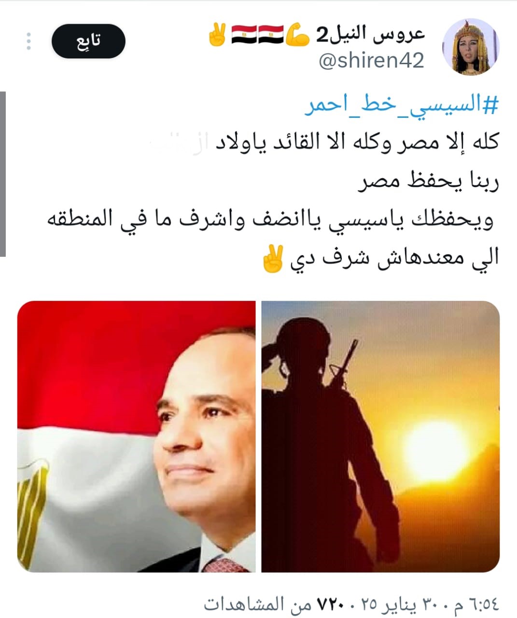This screenshot has height=618, width=517.
Task: Tap the تابع follow button
Action: (x=88, y=41)
